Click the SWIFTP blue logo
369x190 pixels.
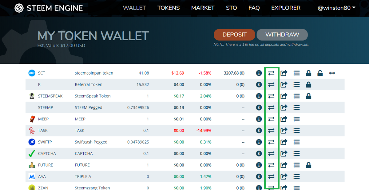point(32,142)
